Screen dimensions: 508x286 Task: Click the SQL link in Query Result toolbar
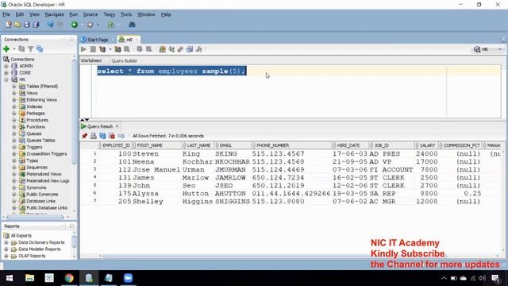(x=121, y=136)
